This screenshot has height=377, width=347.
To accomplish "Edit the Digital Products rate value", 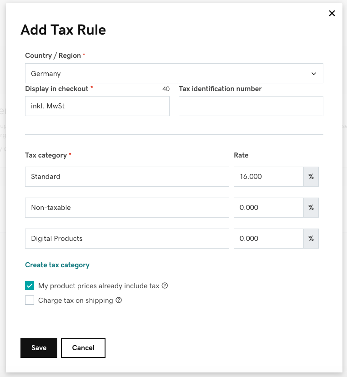I will click(269, 239).
